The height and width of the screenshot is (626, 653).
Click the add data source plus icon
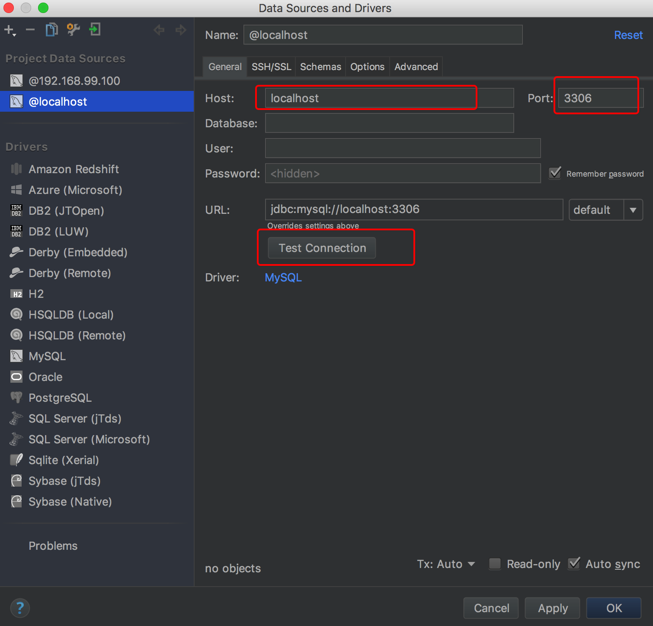point(10,30)
